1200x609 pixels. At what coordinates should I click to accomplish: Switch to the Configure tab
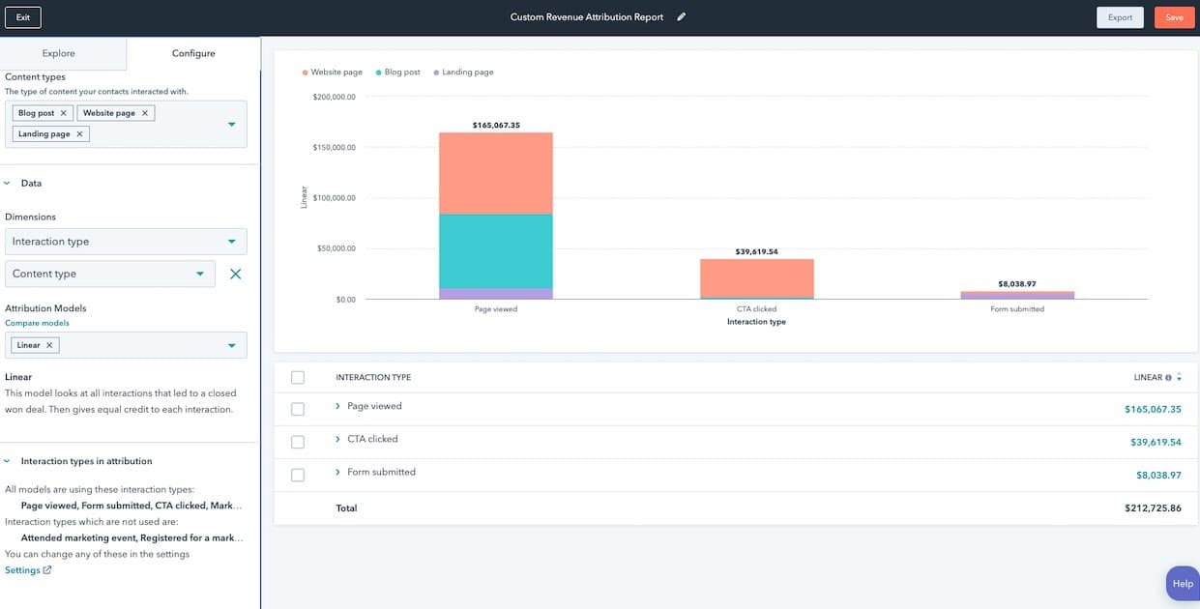coord(193,53)
